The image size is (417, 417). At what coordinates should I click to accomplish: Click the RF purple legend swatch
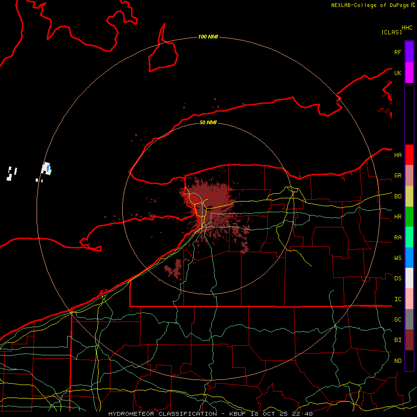(409, 52)
